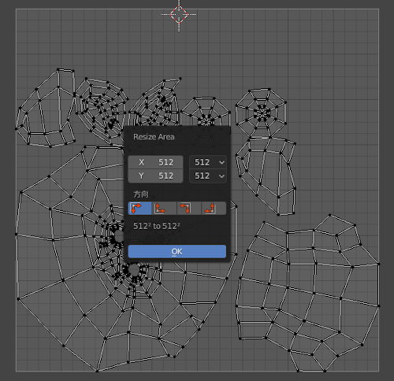Select the first direction icon, highlighted blue

pyautogui.click(x=139, y=209)
